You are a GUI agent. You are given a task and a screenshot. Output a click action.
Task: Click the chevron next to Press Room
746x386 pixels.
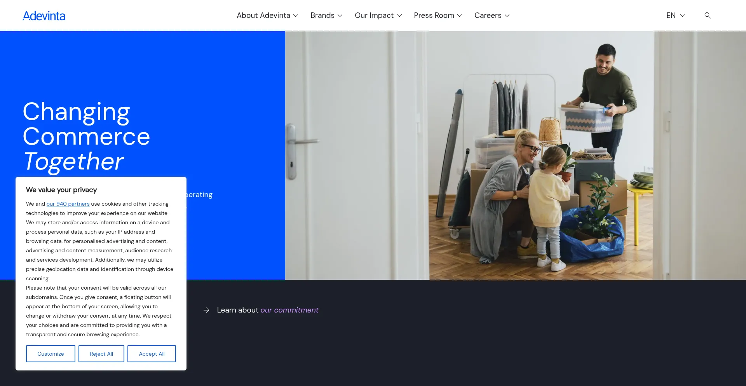click(x=460, y=16)
